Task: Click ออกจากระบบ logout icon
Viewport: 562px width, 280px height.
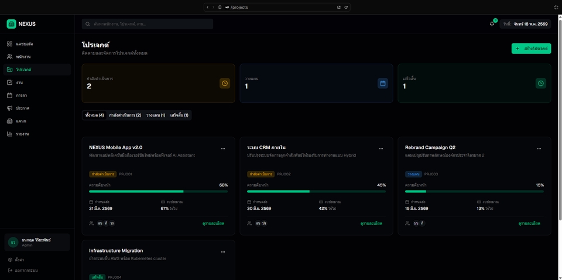Action: pyautogui.click(x=10, y=270)
